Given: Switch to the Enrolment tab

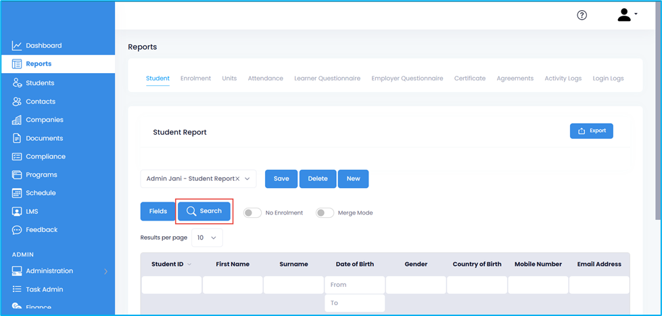Looking at the screenshot, I should click(195, 78).
